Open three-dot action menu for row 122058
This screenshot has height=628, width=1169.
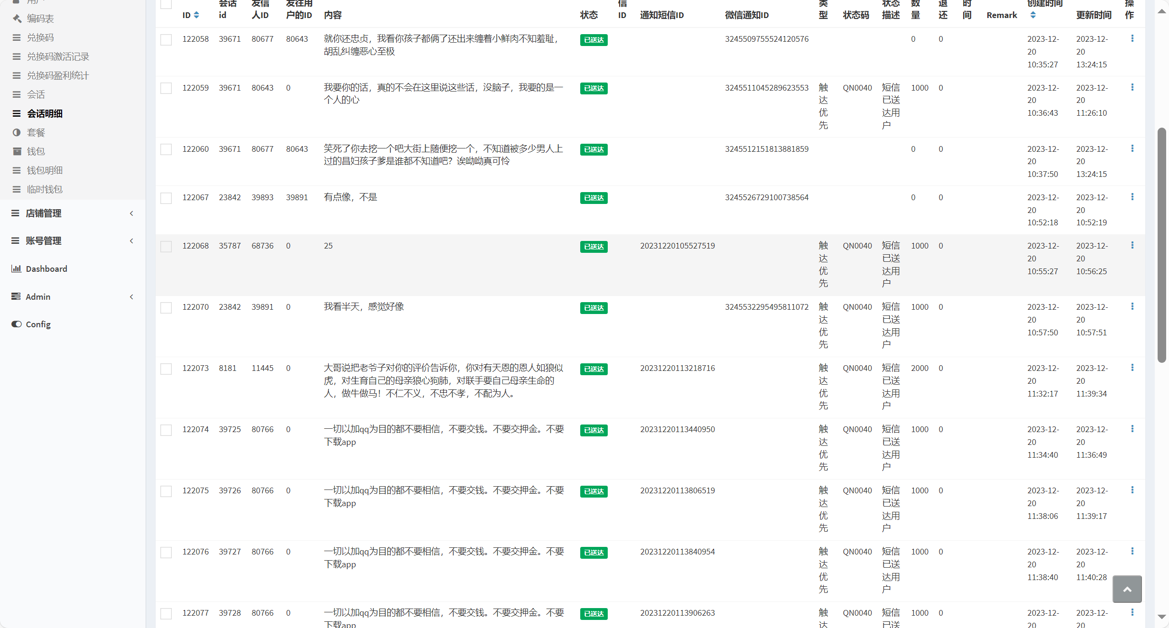click(1132, 38)
